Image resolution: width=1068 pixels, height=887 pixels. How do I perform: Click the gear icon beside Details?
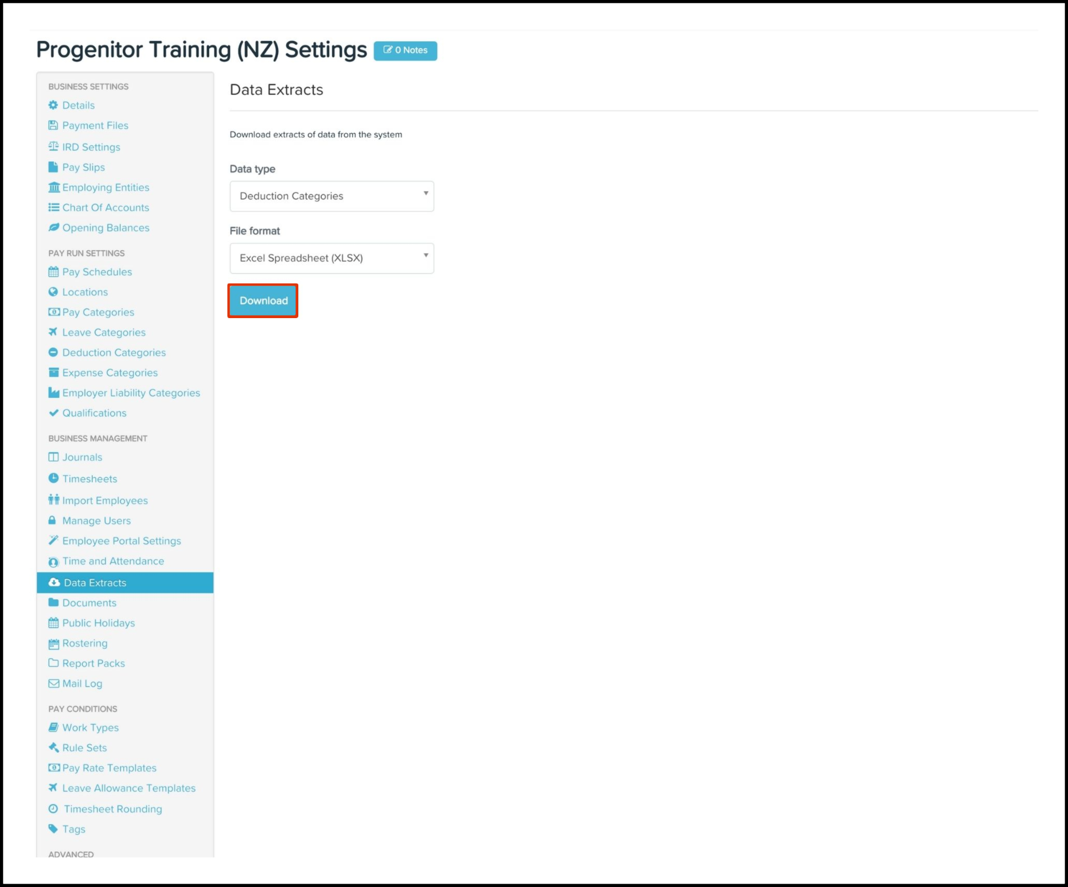click(x=53, y=105)
